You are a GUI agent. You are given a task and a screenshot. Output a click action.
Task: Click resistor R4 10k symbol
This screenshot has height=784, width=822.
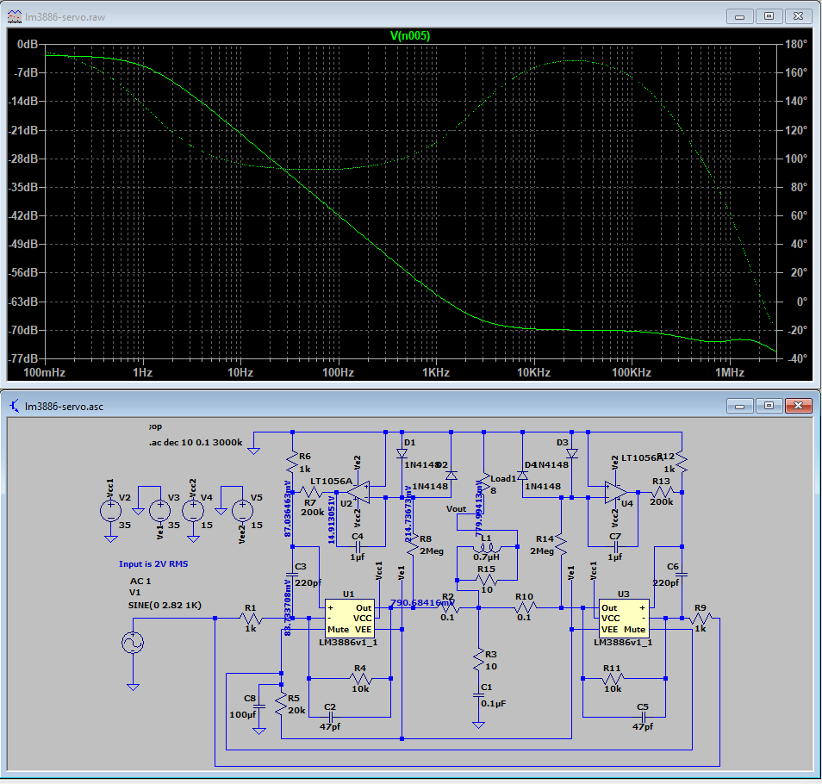click(x=361, y=679)
